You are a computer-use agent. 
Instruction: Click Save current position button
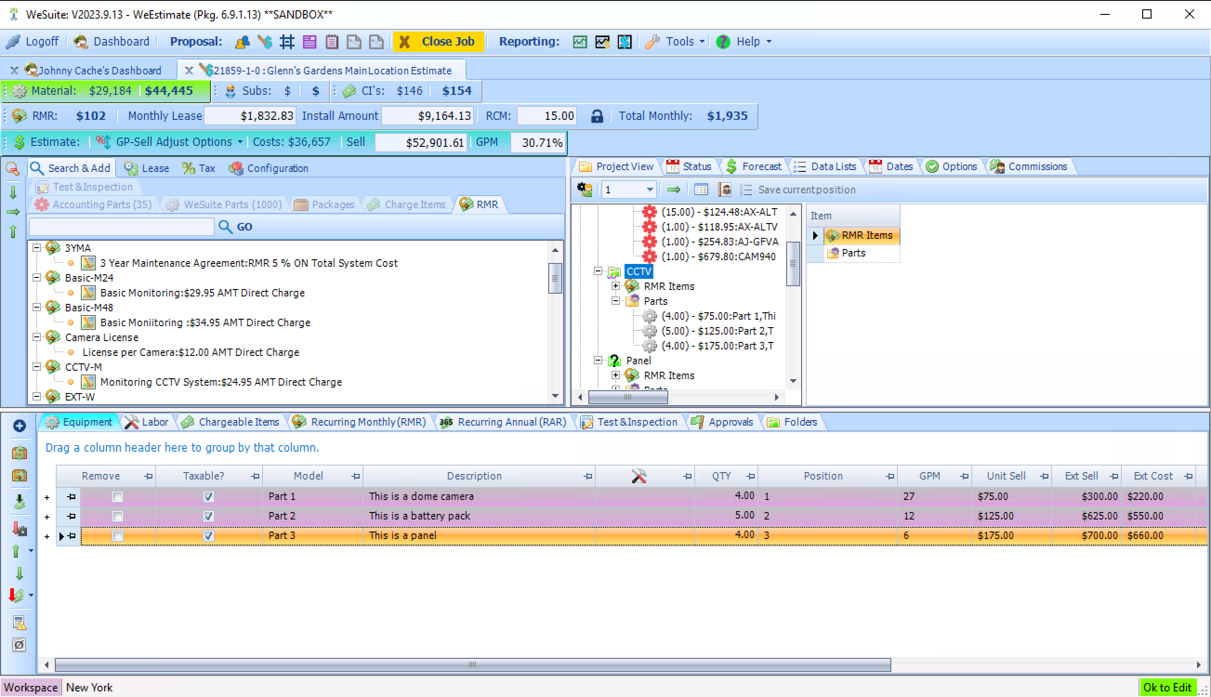(x=797, y=190)
